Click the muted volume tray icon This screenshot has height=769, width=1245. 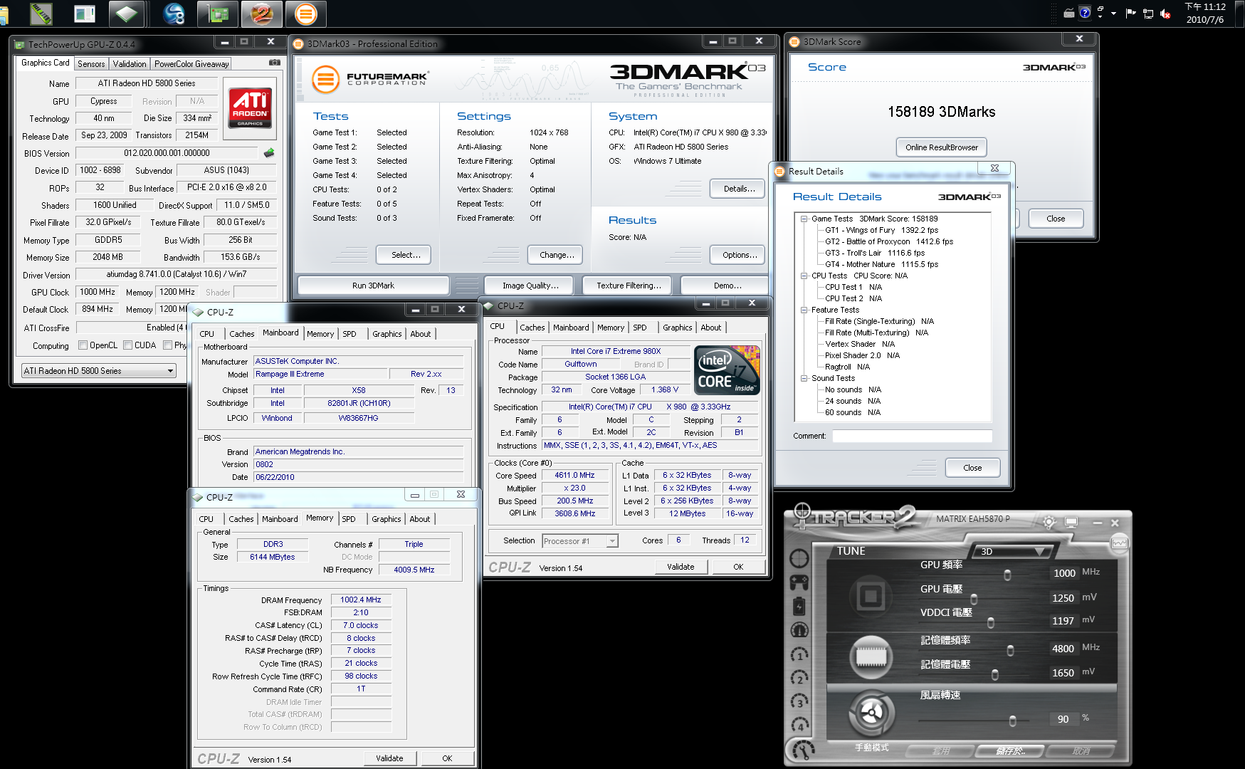click(1165, 14)
